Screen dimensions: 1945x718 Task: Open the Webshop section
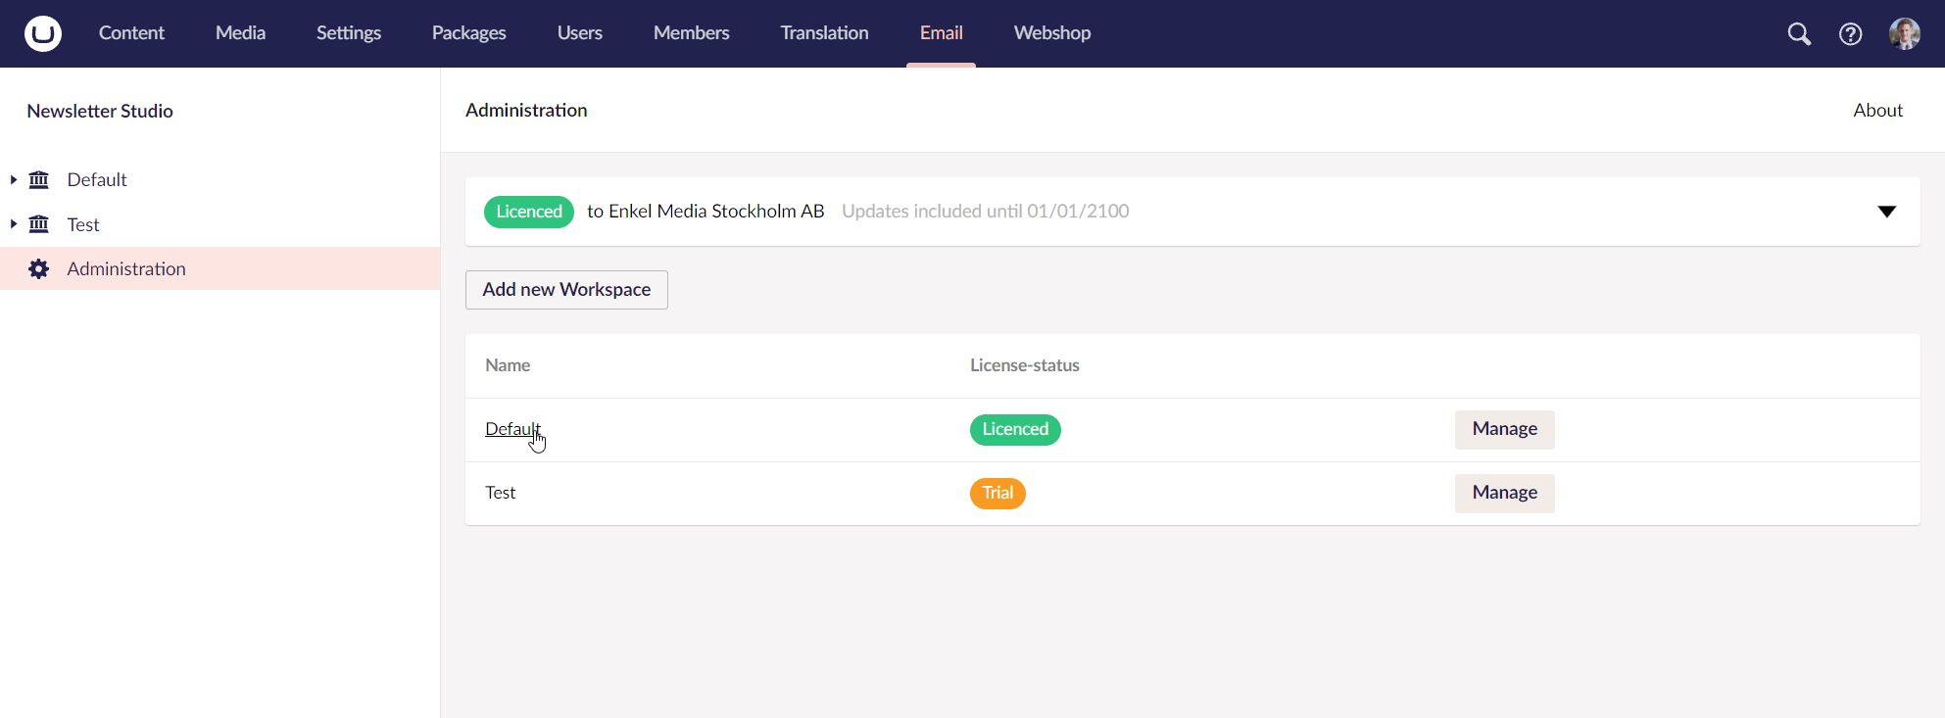pyautogui.click(x=1051, y=33)
